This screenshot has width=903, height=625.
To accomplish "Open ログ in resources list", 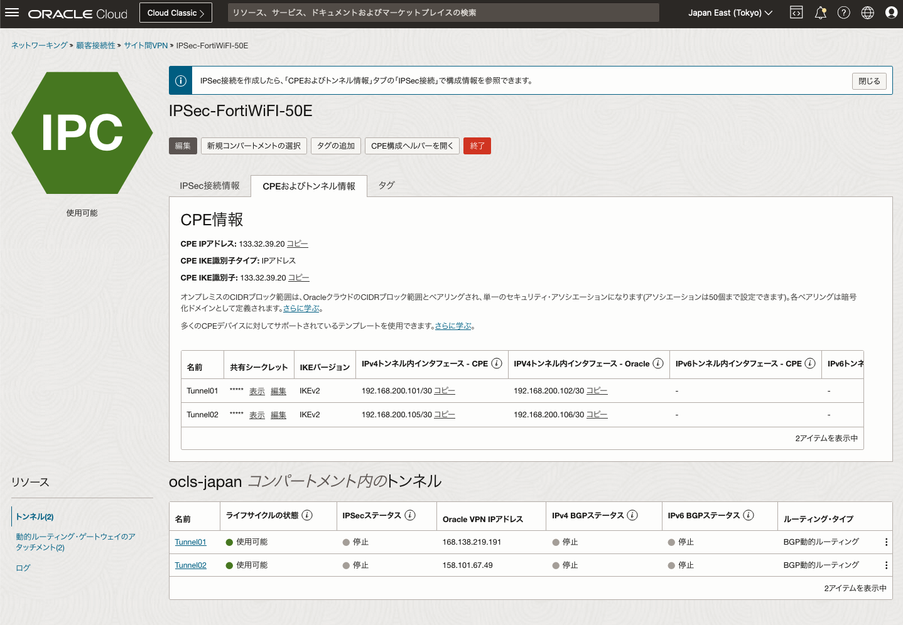I will click(23, 568).
